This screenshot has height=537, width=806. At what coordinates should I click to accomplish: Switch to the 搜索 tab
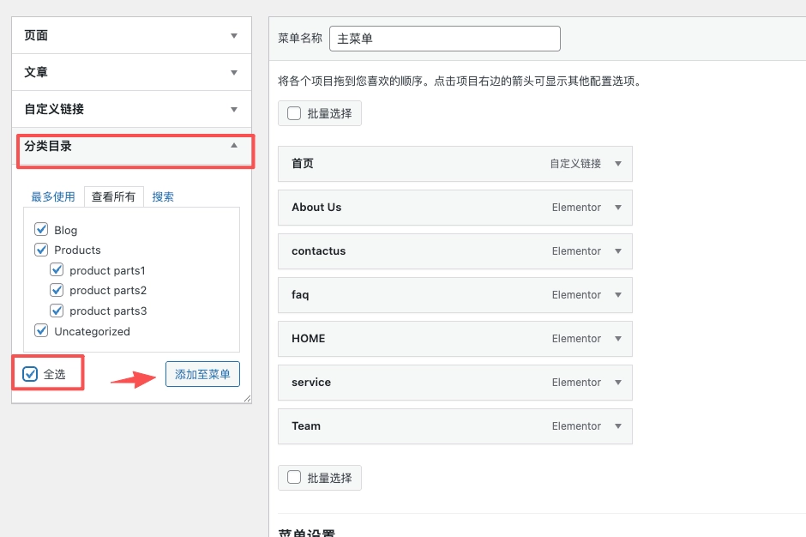[163, 196]
